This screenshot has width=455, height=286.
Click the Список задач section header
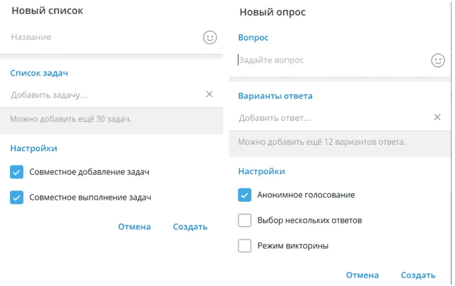(x=39, y=73)
